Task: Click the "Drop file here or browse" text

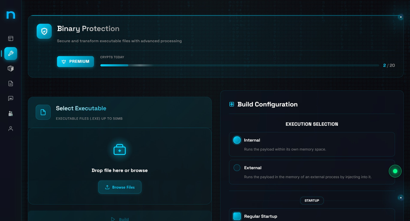Action: (x=120, y=170)
